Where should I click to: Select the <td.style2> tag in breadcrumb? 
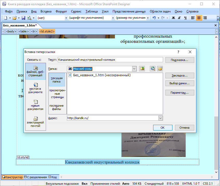tap(47, 31)
